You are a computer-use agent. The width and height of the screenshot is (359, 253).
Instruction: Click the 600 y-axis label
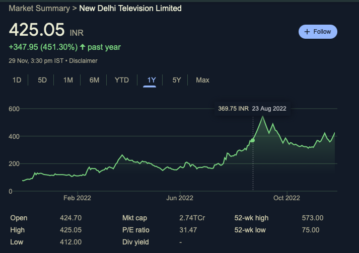tap(14, 109)
